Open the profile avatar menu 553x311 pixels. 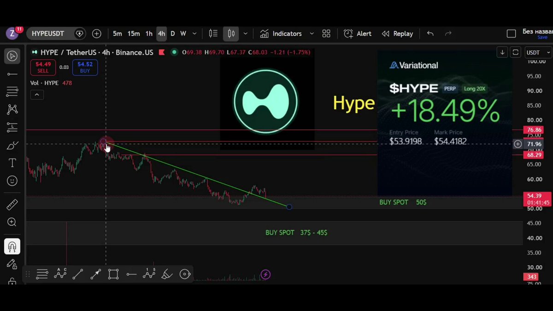[x=12, y=34]
